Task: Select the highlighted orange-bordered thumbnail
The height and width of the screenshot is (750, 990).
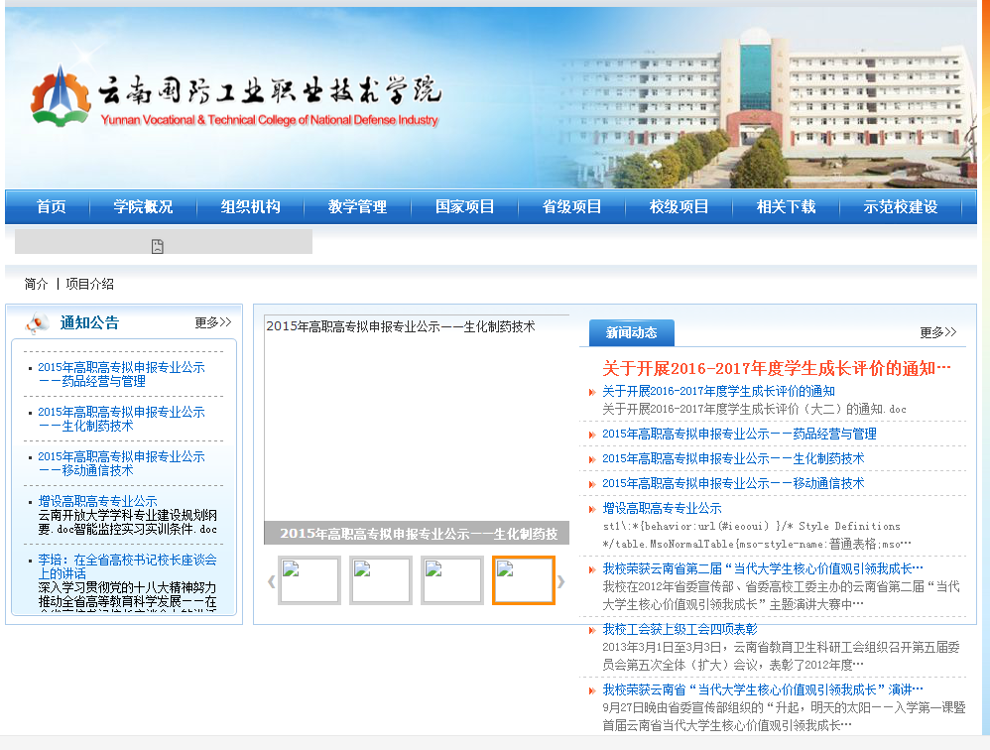Action: coord(523,580)
